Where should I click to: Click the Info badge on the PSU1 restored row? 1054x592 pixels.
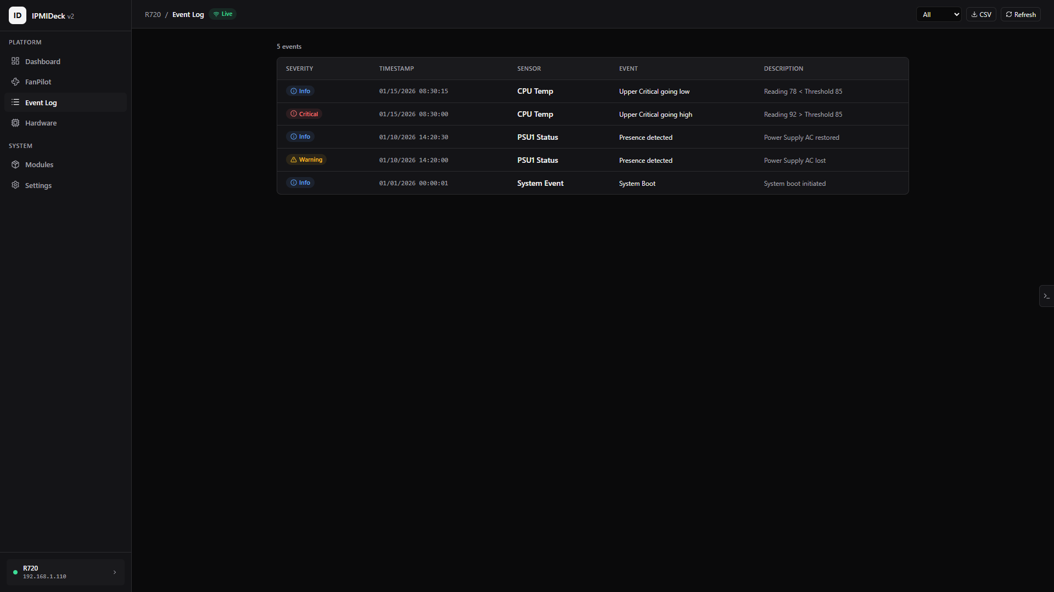[x=300, y=137]
